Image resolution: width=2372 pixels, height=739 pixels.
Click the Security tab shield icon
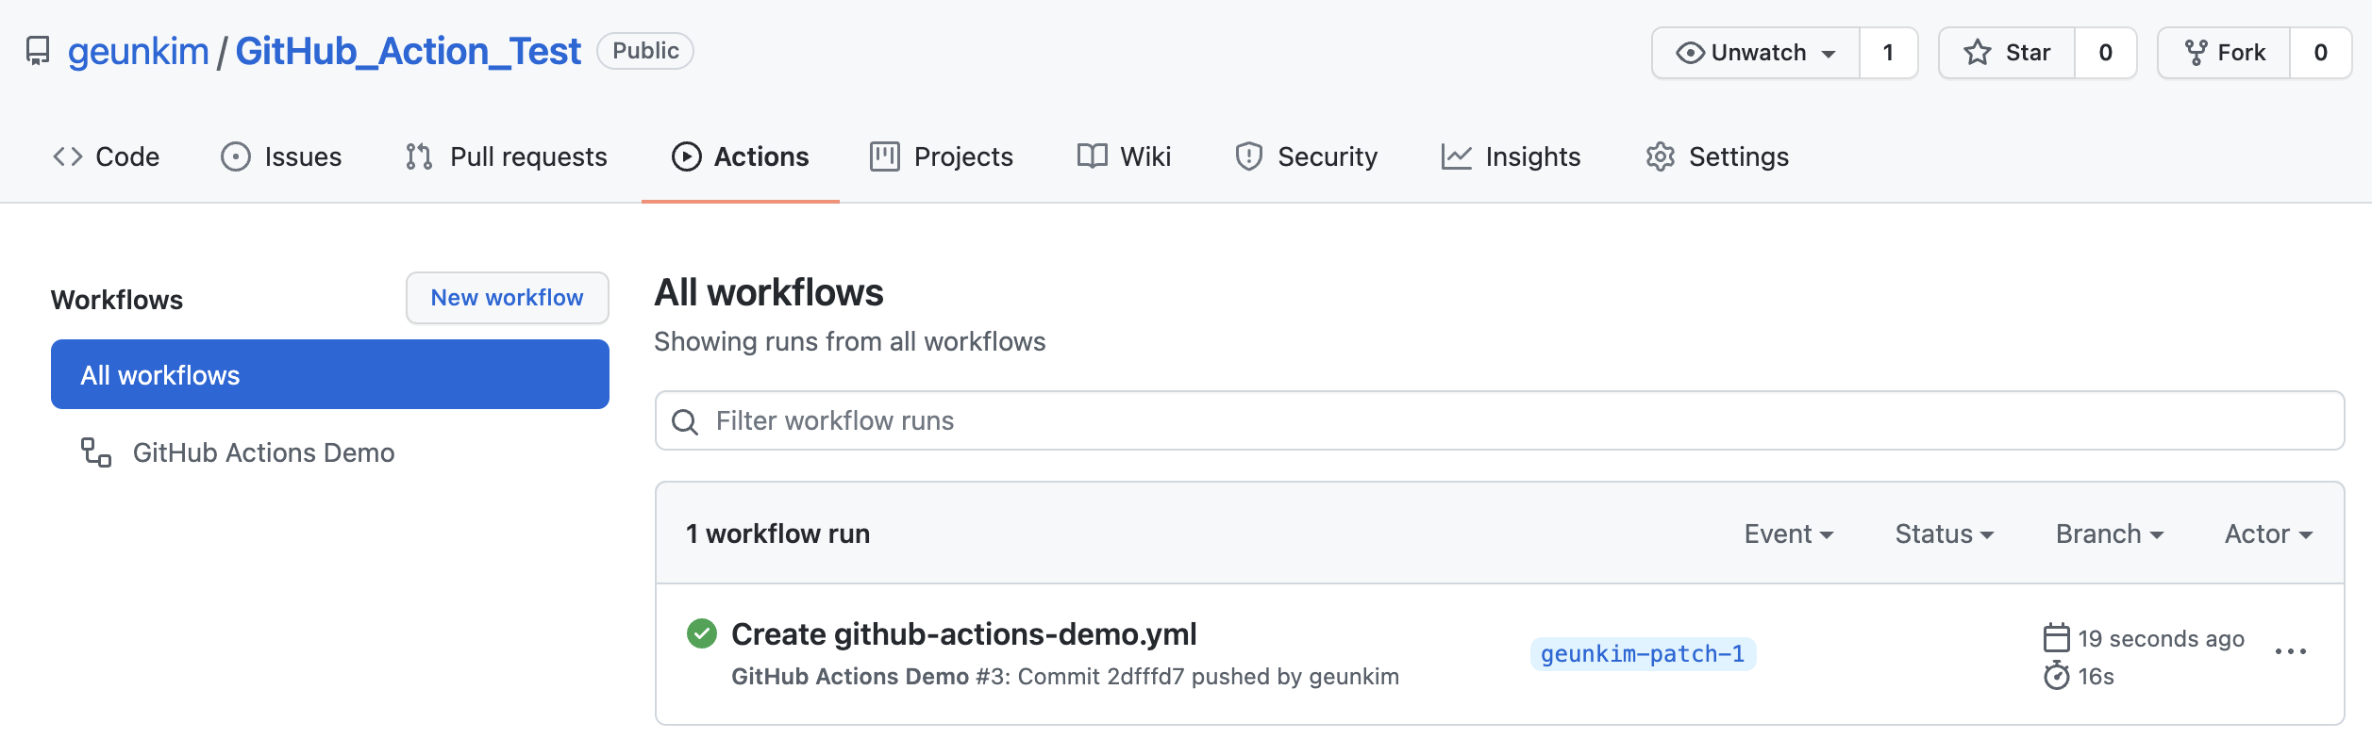point(1249,156)
